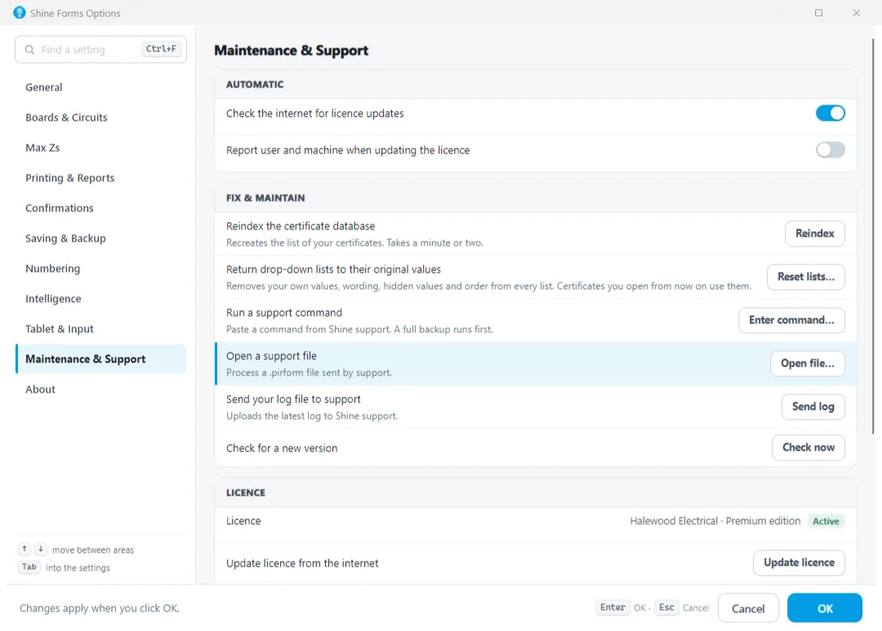Click the Esc key hint near Cancel

point(666,607)
